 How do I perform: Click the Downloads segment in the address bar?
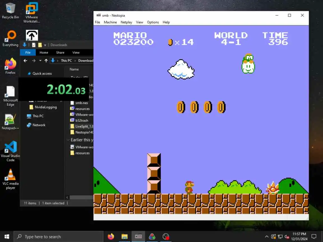pos(86,61)
